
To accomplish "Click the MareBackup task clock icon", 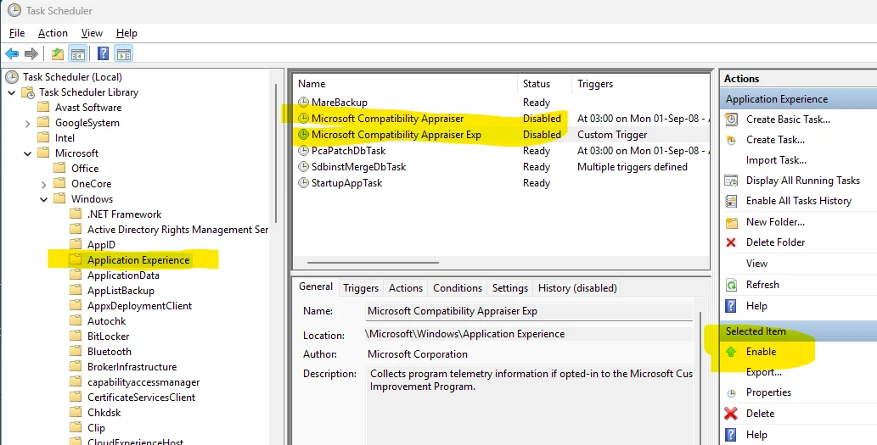I will pos(303,103).
